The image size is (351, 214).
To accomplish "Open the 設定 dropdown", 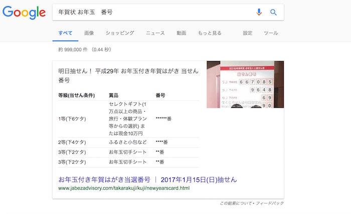I will point(248,33).
